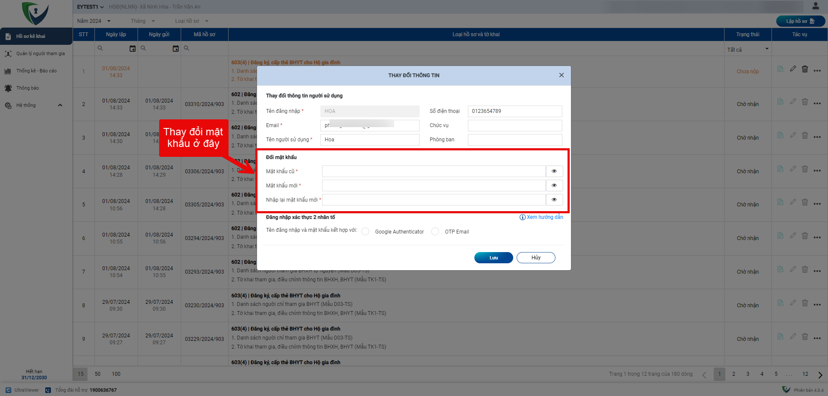Select Google Authenticator radio option
Viewport: 828px width, 396px height.
point(365,232)
